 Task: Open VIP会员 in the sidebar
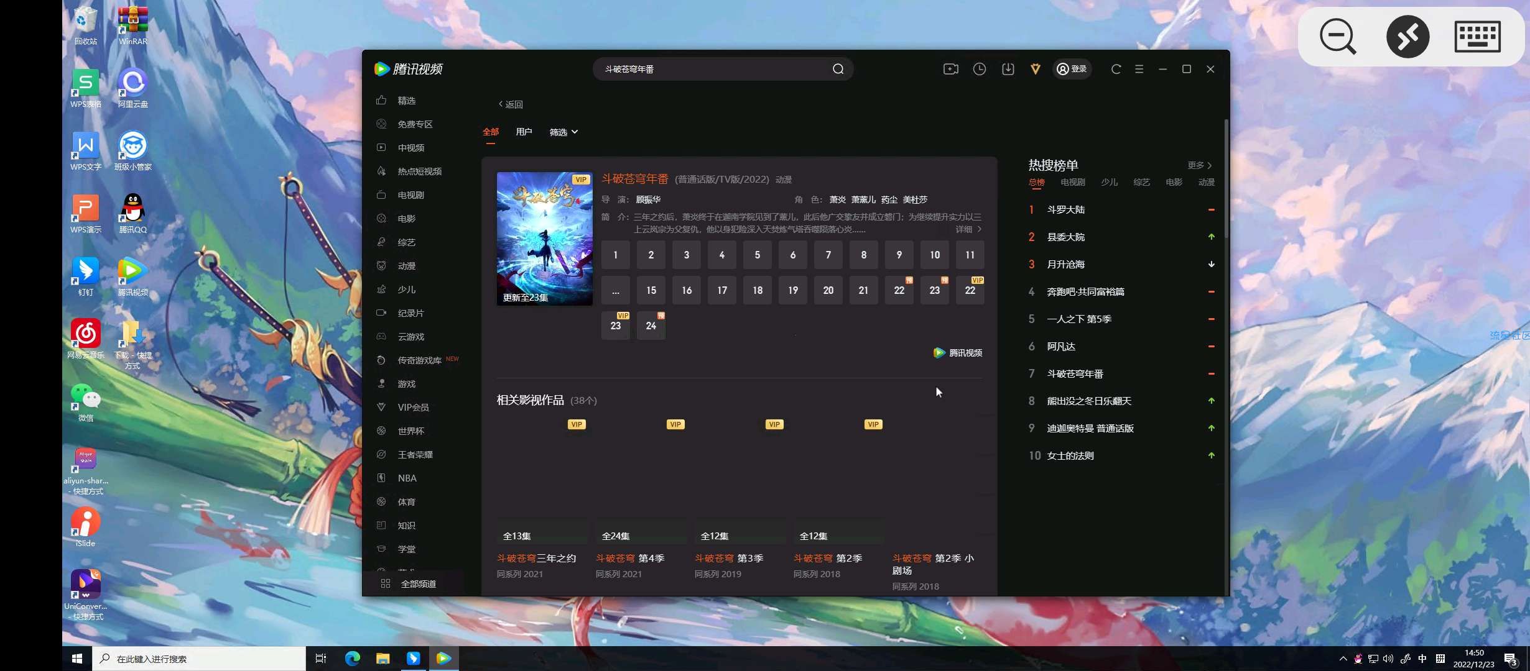pyautogui.click(x=413, y=407)
